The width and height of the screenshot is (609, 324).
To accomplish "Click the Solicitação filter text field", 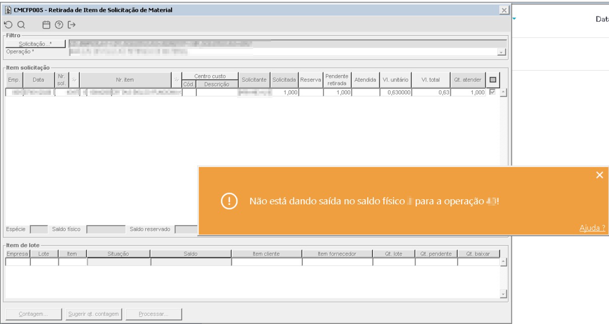I will pos(287,44).
